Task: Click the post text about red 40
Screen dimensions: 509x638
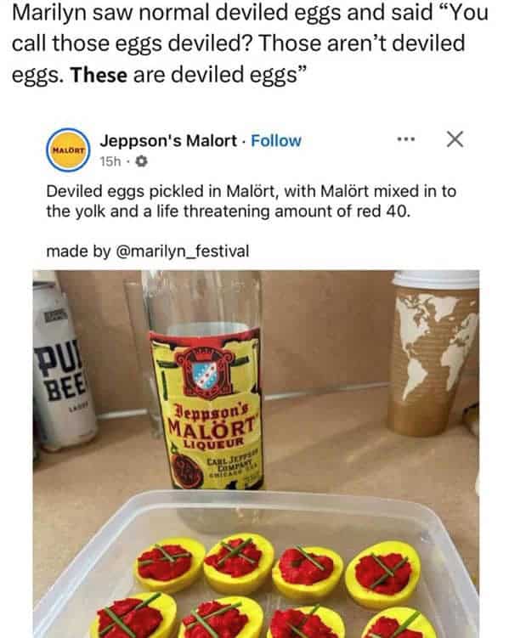Action: pos(251,201)
